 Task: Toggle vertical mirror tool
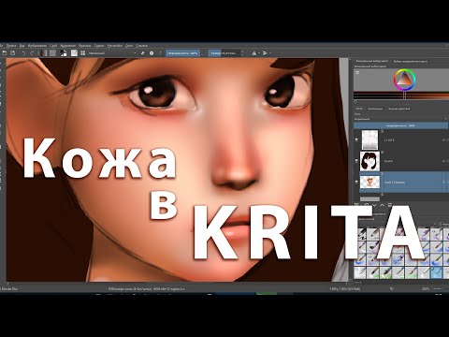pos(265,53)
